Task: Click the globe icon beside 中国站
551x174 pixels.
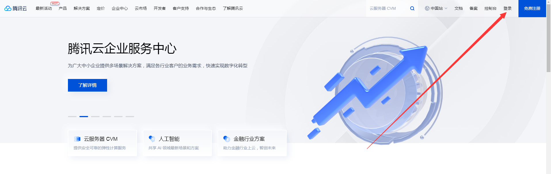Action: point(427,8)
